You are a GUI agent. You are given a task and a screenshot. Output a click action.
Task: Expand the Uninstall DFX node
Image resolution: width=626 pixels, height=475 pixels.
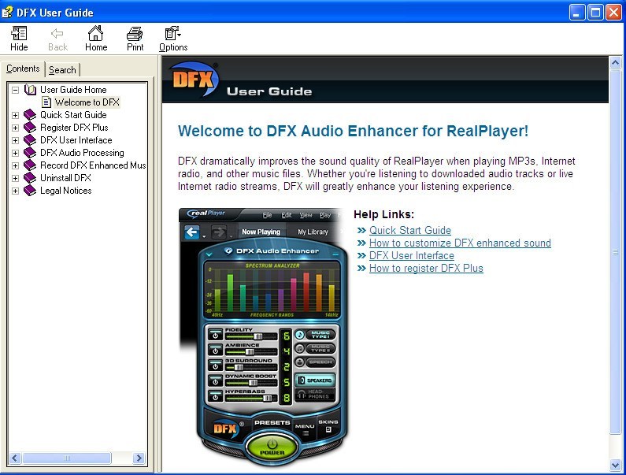(15, 178)
